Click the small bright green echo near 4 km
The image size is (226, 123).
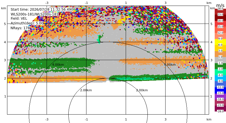(x=100, y=38)
